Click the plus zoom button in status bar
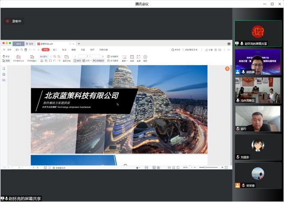 click(x=222, y=168)
